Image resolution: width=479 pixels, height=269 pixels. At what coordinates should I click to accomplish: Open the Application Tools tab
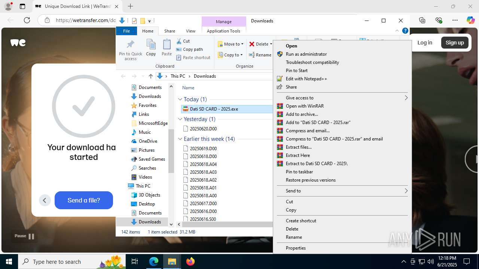(223, 31)
